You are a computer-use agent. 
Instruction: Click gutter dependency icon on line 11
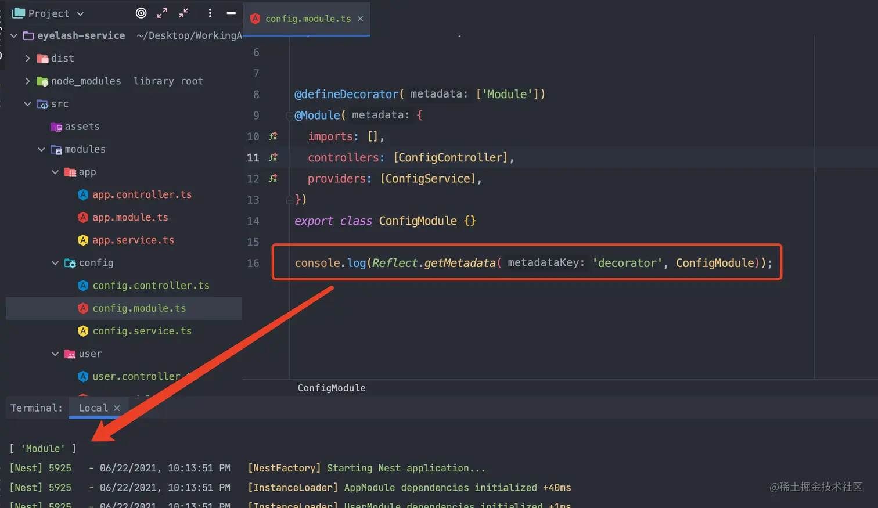pos(273,157)
